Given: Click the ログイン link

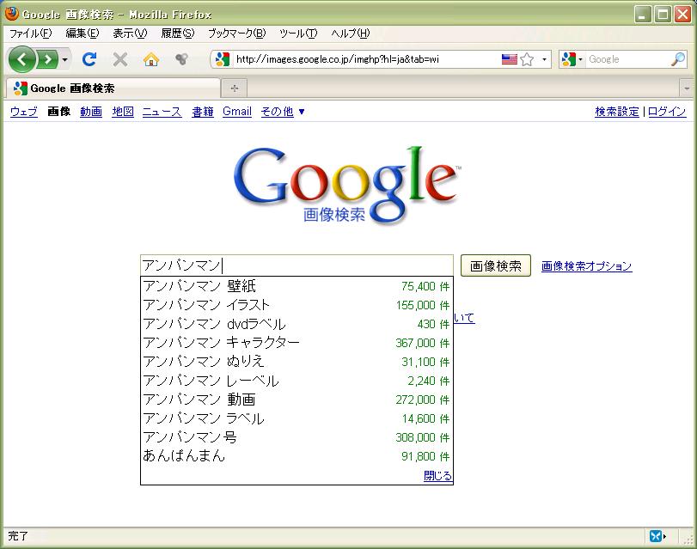Looking at the screenshot, I should click(667, 112).
